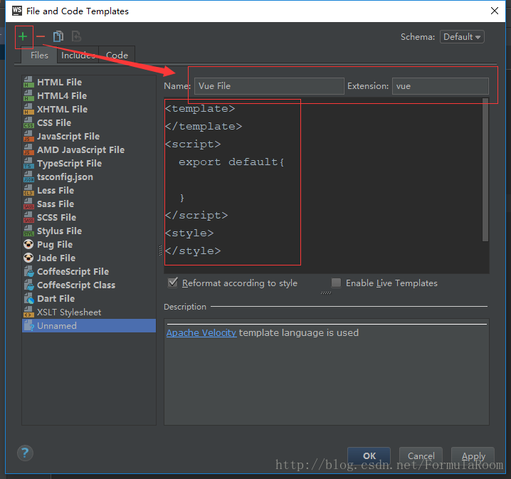The height and width of the screenshot is (479, 511).
Task: Select the Sass File template icon
Action: tap(28, 204)
